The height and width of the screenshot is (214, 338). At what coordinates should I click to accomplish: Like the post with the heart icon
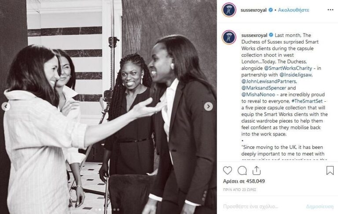(228, 171)
